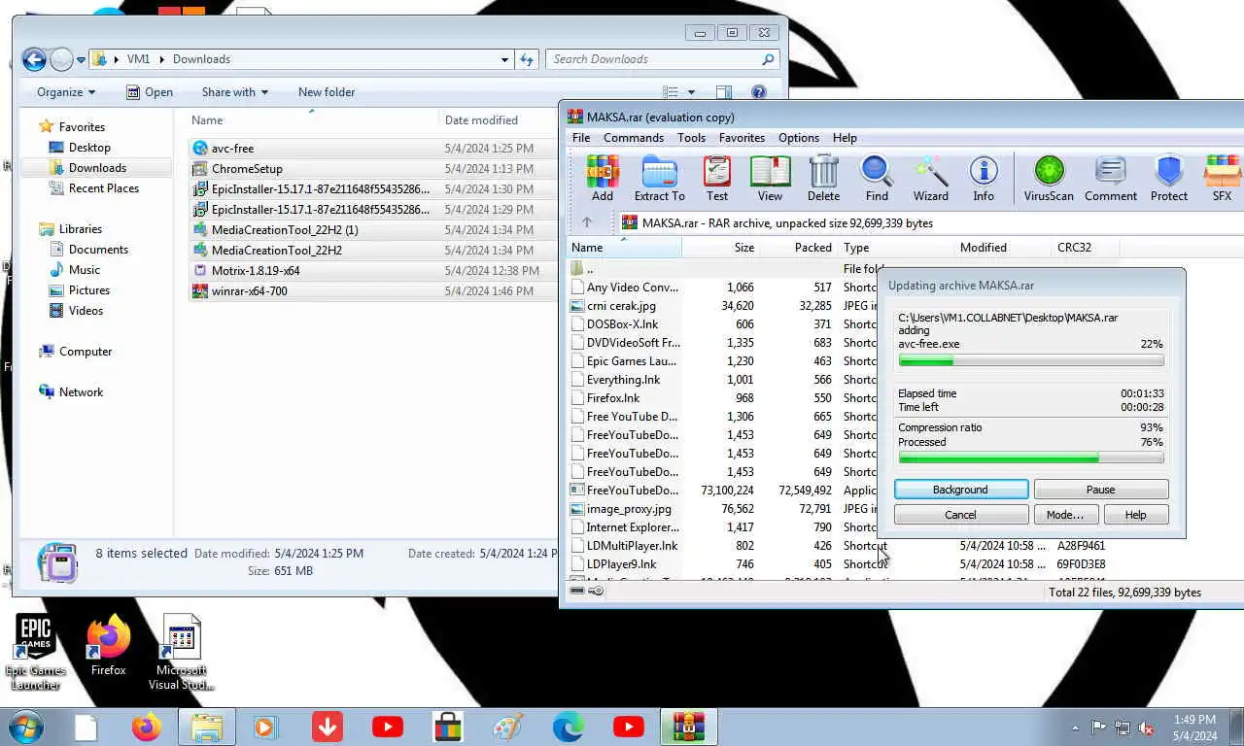Click the Paint palette taskbar icon
Screen dimensions: 1244x746
click(x=508, y=727)
